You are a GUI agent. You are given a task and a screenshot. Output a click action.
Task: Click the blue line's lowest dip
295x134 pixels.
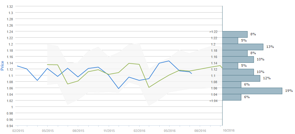tap(119, 89)
